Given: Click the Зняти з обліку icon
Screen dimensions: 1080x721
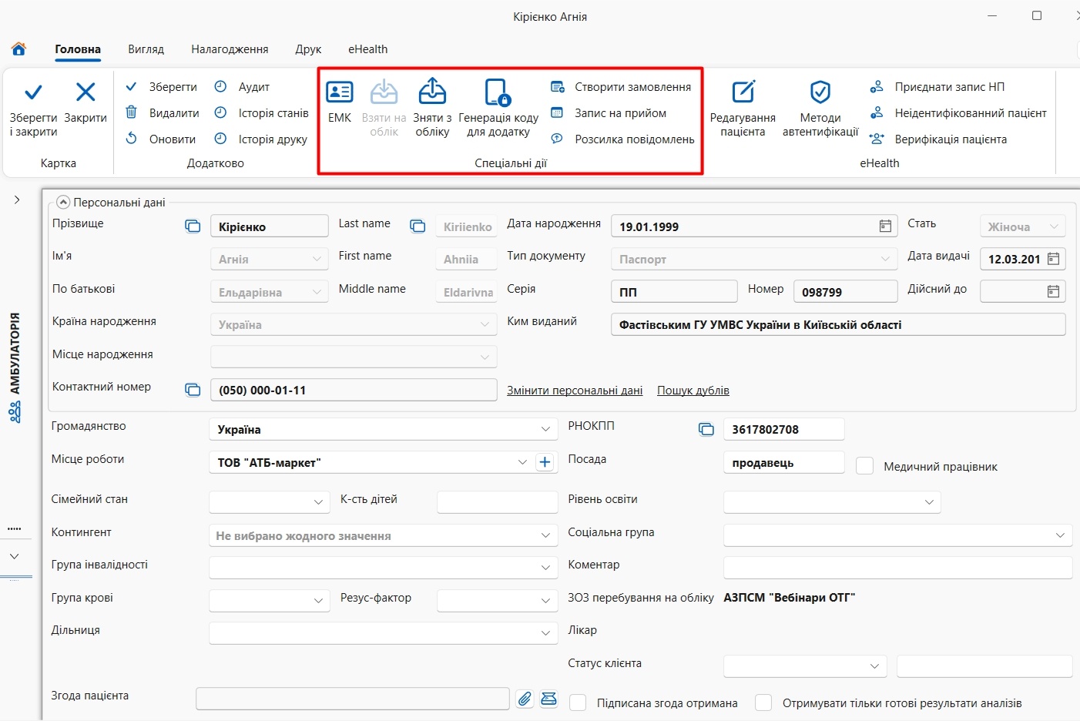Looking at the screenshot, I should coord(432,92).
